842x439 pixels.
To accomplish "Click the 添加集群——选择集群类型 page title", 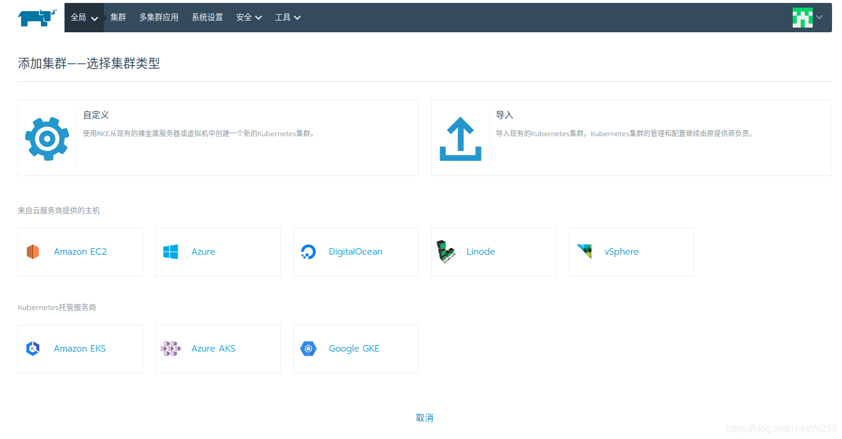I will [x=89, y=63].
